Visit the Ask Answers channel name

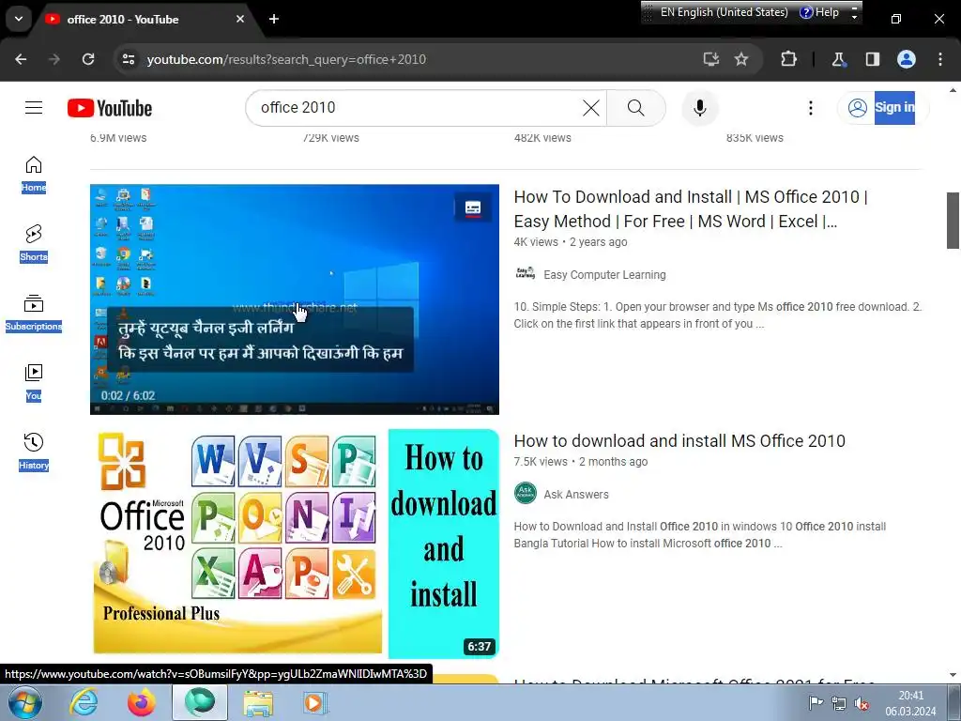click(x=576, y=494)
